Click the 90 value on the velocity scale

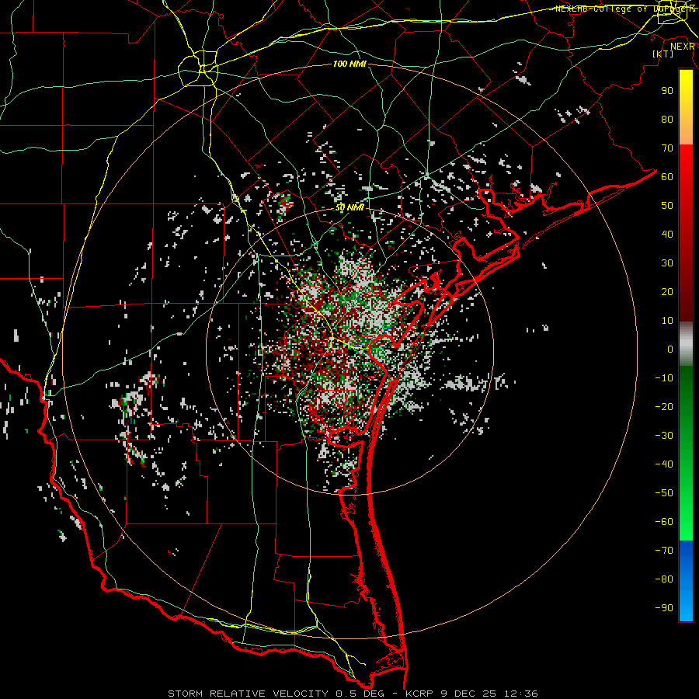667,91
